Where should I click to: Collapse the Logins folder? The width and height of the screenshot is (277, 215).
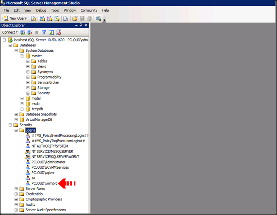coord(16,130)
